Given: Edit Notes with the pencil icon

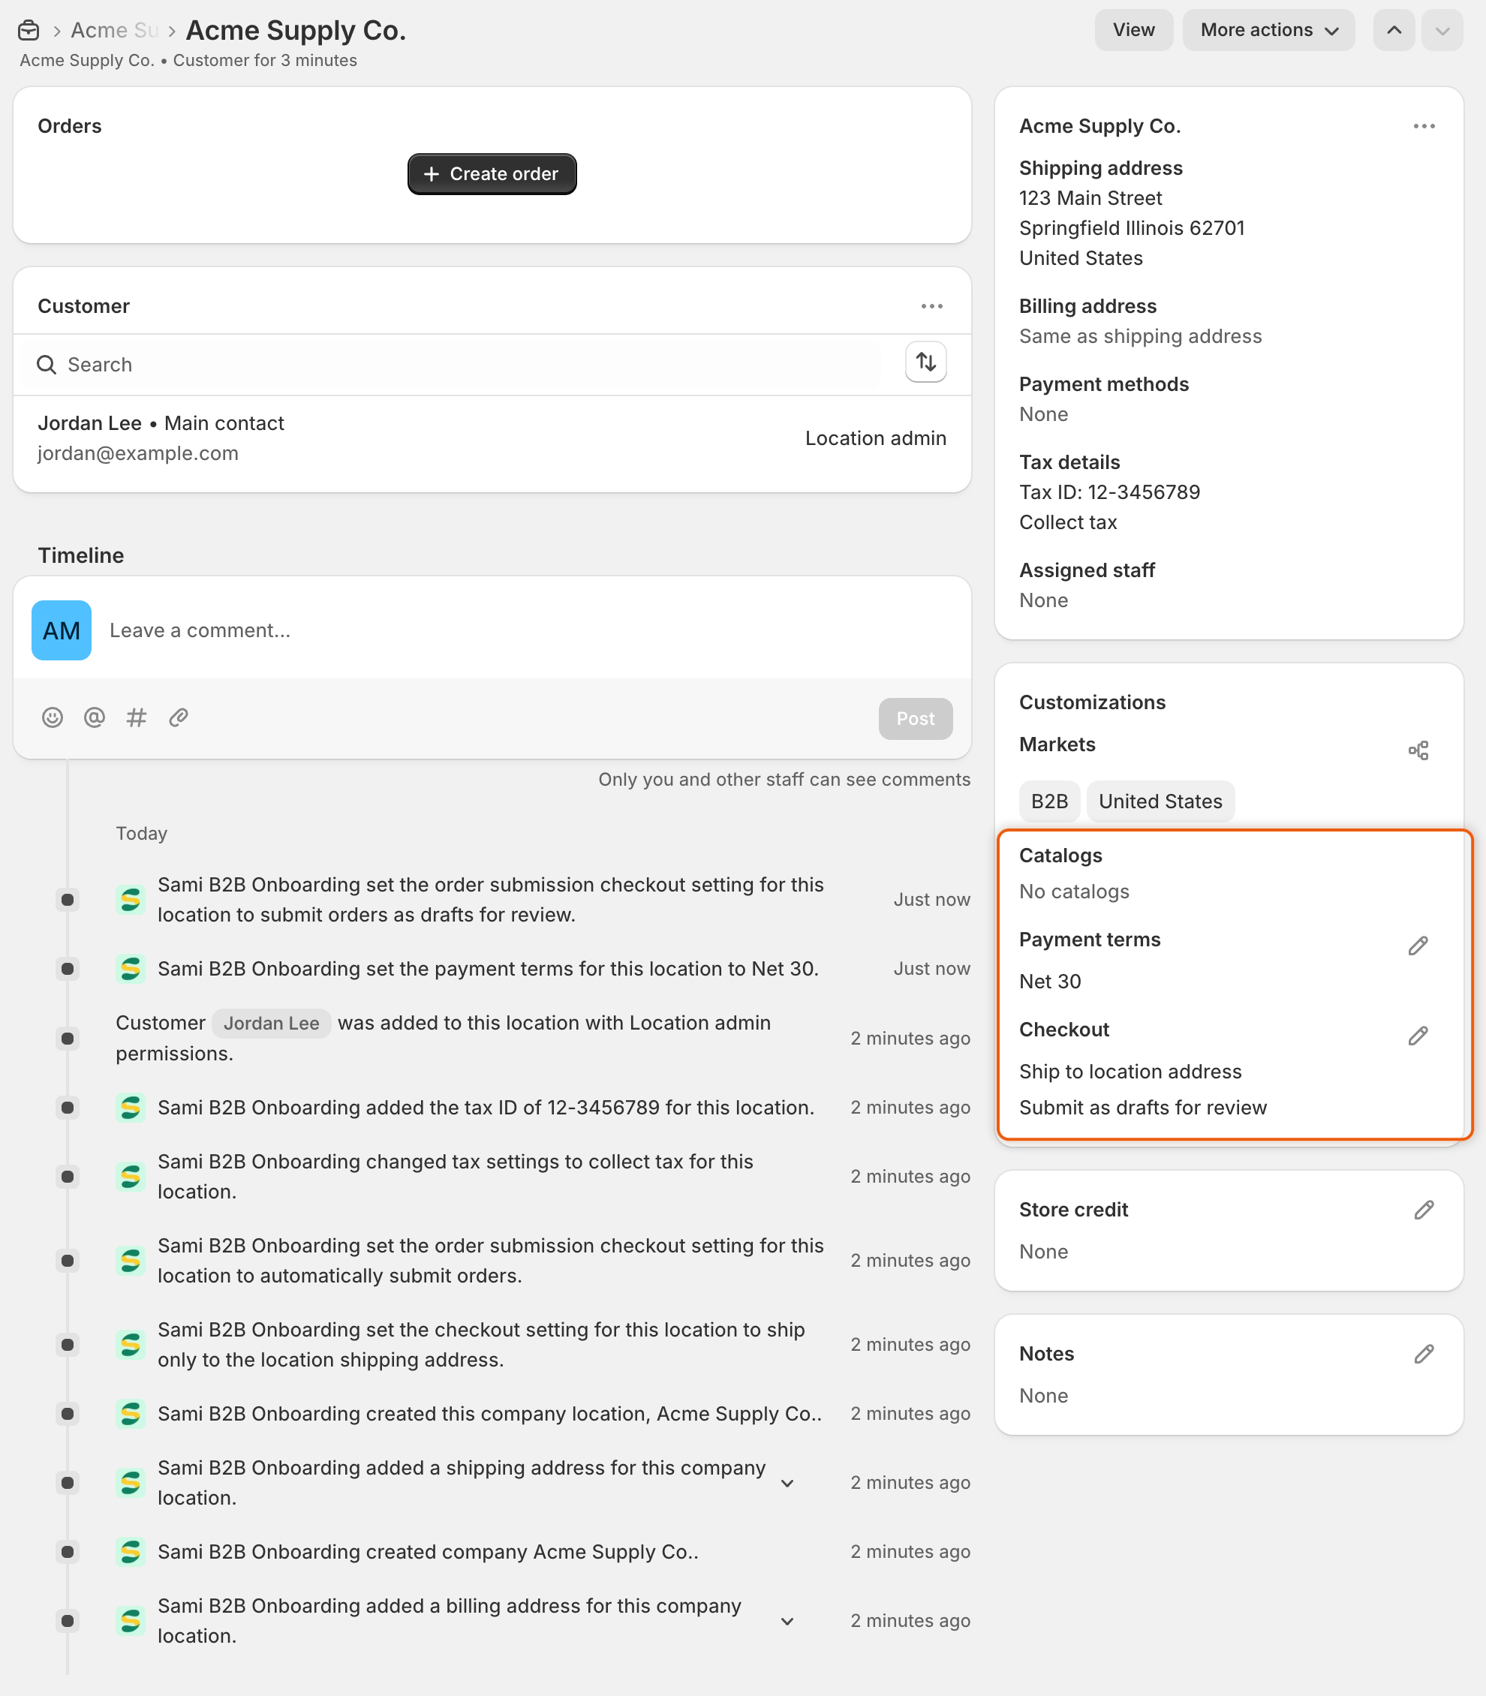Looking at the screenshot, I should pyautogui.click(x=1424, y=1355).
